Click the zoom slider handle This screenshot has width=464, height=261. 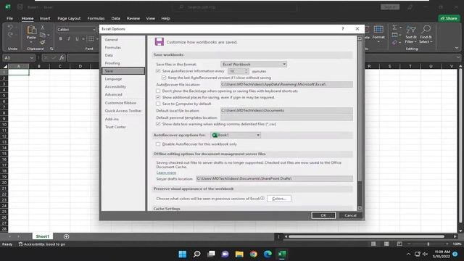[x=428, y=244]
